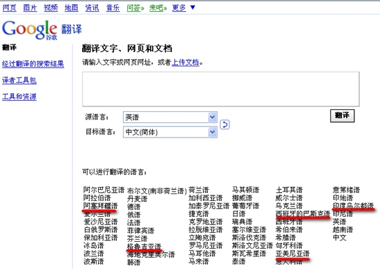Viewport: 380px width, 275px height.
Task: Click 印度乌尔都语 in the language list
Action: tap(353, 206)
